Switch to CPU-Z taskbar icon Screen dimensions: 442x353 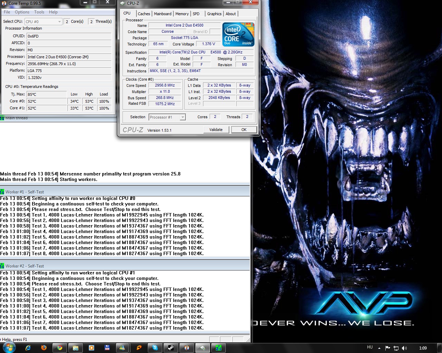(203, 348)
